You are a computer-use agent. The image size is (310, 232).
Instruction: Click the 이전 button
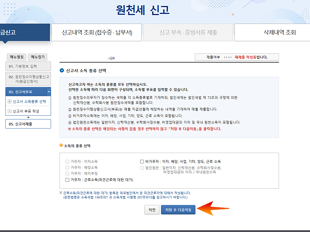[152, 210]
